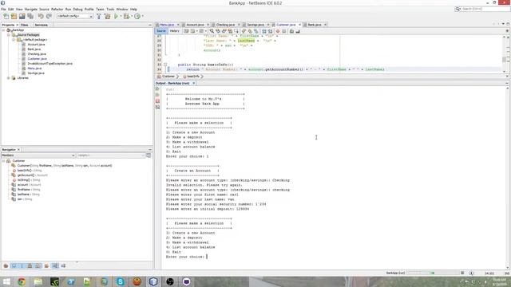The width and height of the screenshot is (511, 287).
Task: Click the Open Project toolbar icon
Action: tap(22, 16)
